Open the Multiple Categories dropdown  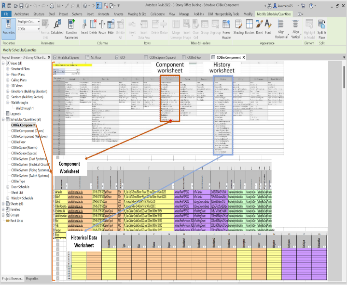click(x=29, y=22)
